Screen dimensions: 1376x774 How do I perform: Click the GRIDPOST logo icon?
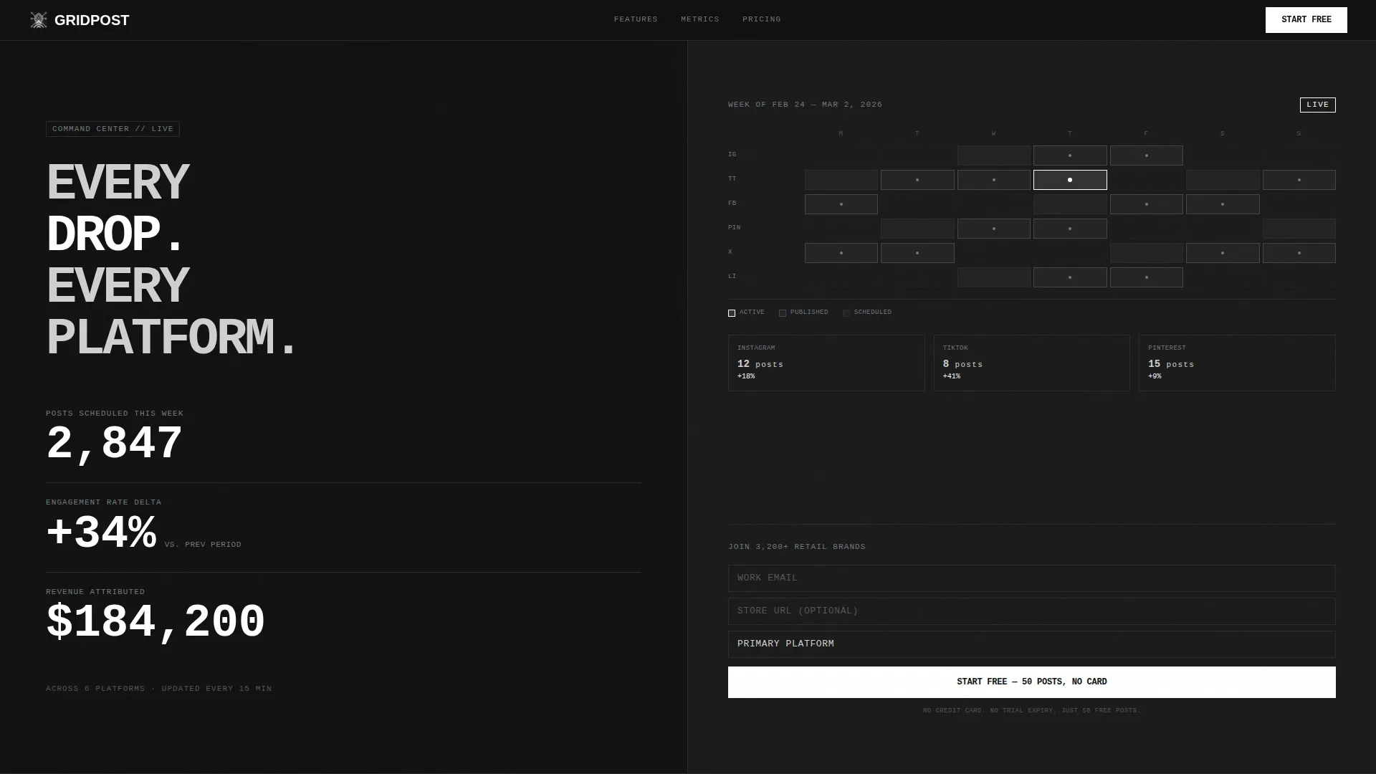(x=39, y=20)
